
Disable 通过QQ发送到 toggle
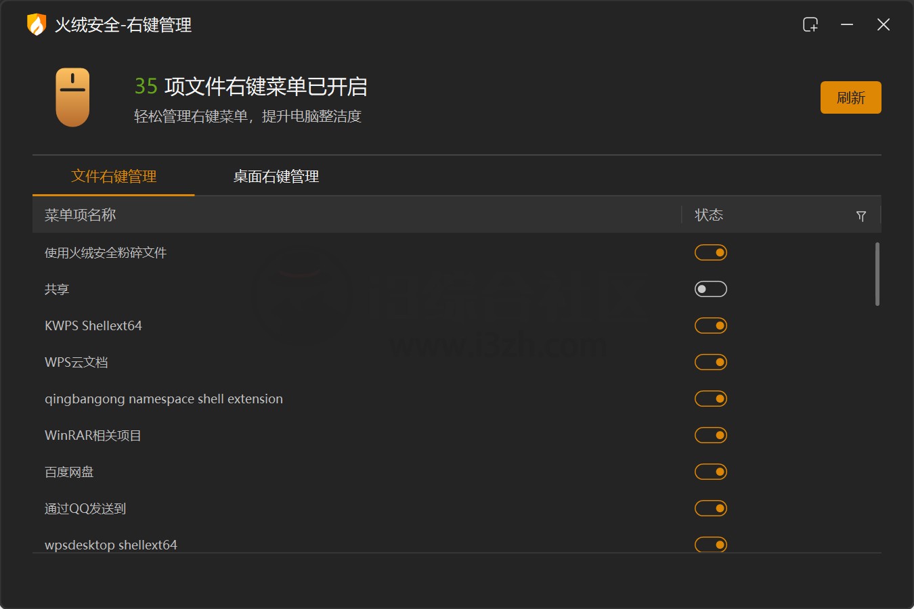click(x=711, y=508)
